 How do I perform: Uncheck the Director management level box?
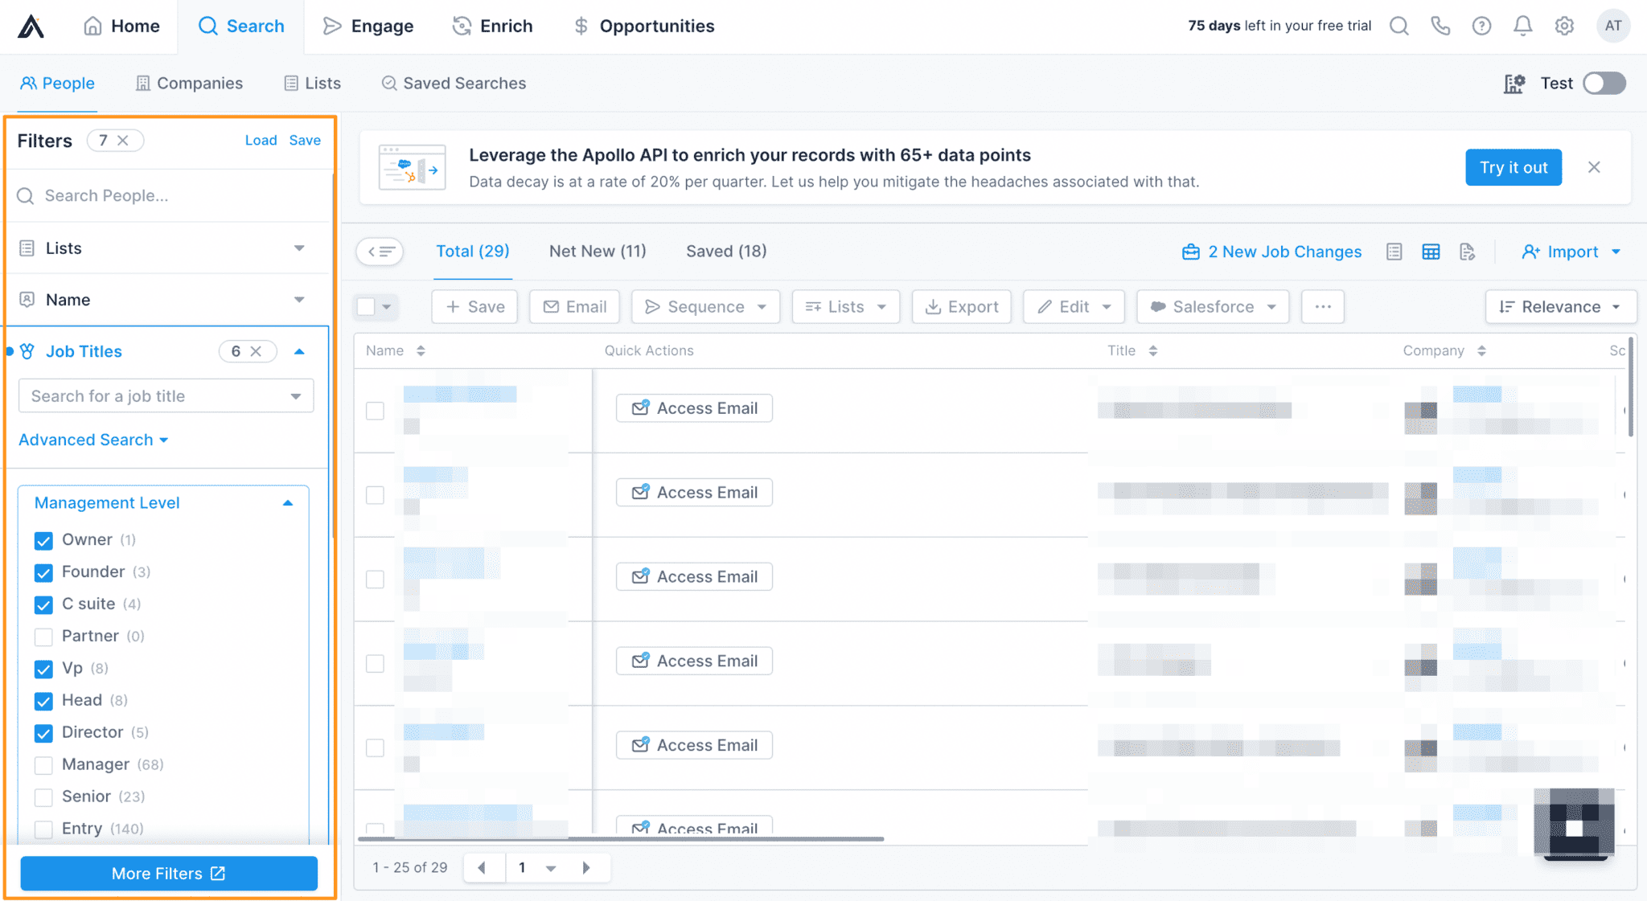[x=44, y=733]
